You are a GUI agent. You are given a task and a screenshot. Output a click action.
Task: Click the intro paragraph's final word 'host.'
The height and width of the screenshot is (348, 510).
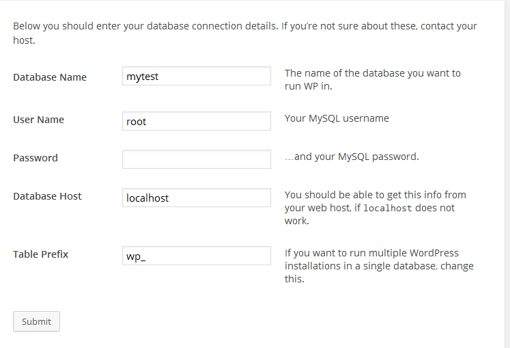pos(24,40)
